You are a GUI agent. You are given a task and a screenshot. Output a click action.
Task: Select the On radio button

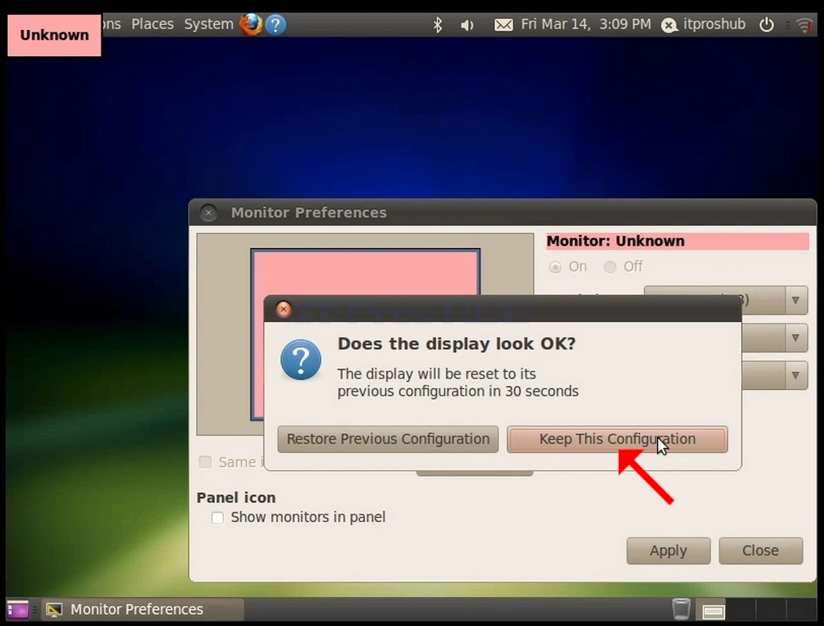[x=555, y=267]
